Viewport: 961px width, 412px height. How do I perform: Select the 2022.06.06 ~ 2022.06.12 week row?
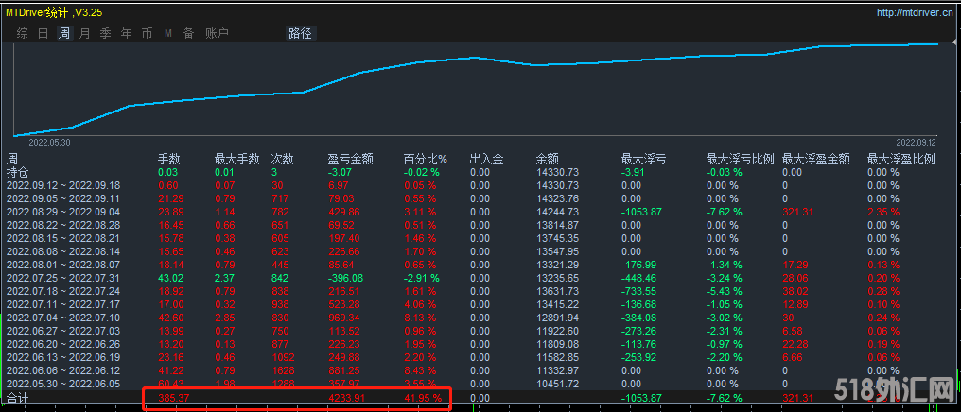pos(478,370)
